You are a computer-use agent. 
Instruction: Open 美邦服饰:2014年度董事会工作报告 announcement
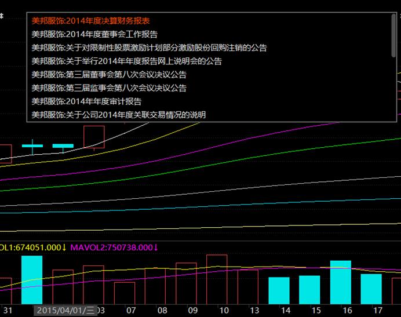coord(94,34)
